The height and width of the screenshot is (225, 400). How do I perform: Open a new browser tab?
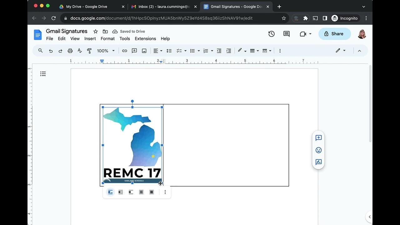(x=279, y=7)
